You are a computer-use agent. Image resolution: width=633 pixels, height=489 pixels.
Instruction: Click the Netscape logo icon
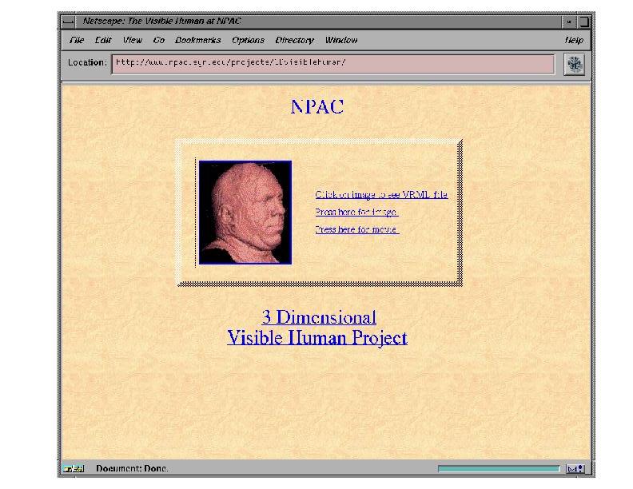coord(574,64)
